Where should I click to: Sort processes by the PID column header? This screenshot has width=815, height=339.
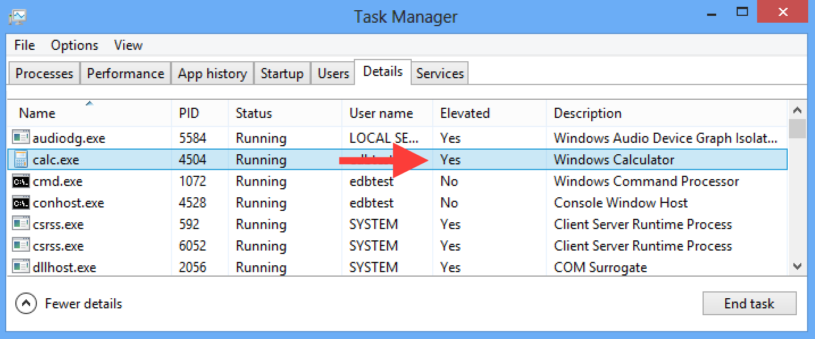pos(189,113)
